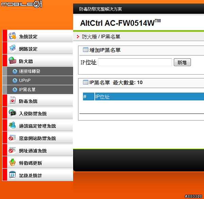Image resolution: width=204 pixels, height=199 pixels.
Task: Click the magnifier icon beside IP黑名單 submenu
Action: click(x=15, y=89)
